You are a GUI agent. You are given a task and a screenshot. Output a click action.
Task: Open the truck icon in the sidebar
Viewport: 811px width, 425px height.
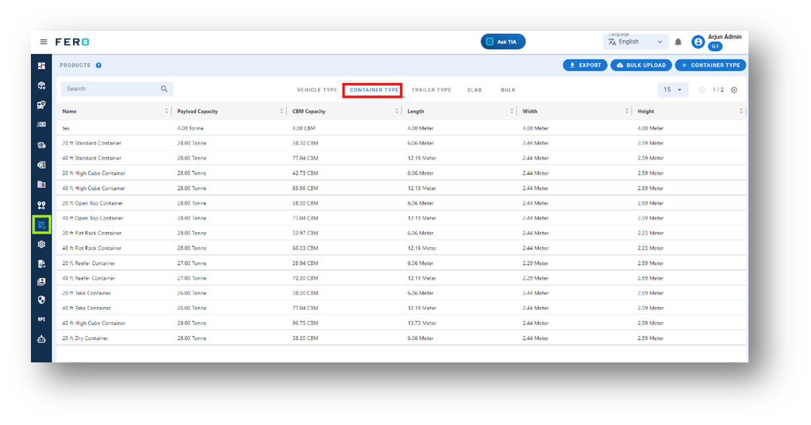[41, 145]
